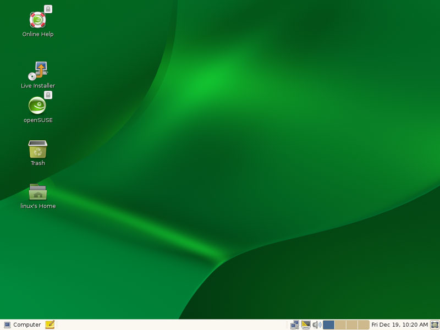Click the 'Online Help' icon label

38,34
